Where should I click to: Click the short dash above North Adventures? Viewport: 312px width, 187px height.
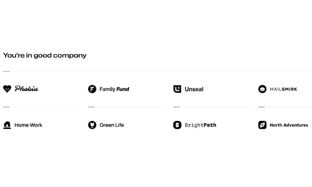click(261, 107)
